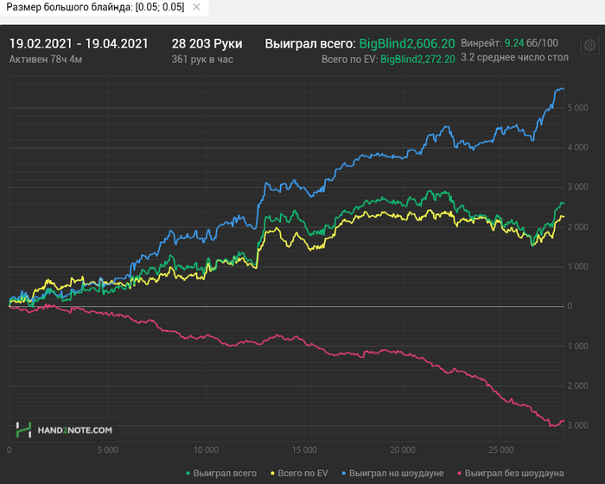
Task: Toggle the green 'Выиграл всего' legend series
Action: [x=221, y=473]
